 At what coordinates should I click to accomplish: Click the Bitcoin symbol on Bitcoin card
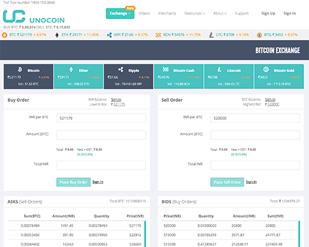[20, 69]
